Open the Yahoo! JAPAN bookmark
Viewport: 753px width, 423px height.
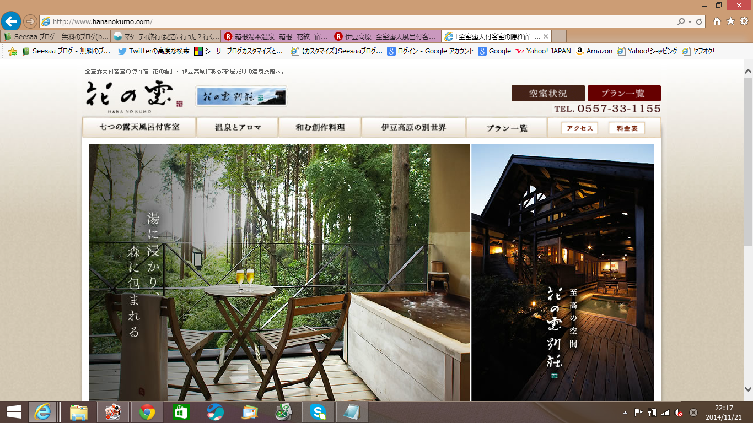pos(544,51)
